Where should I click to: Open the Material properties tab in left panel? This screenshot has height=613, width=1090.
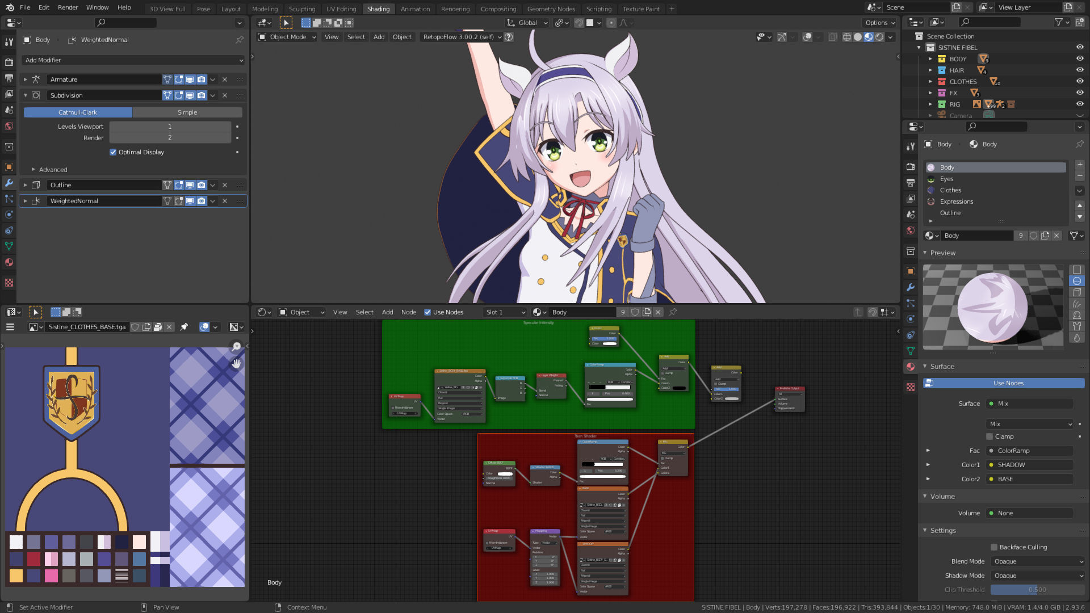click(9, 262)
